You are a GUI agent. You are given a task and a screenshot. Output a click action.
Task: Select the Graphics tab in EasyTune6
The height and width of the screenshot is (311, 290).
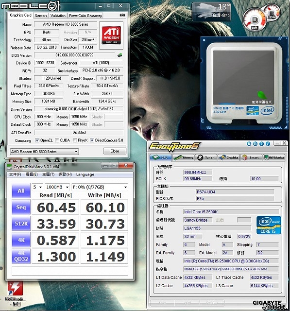pos(229,157)
